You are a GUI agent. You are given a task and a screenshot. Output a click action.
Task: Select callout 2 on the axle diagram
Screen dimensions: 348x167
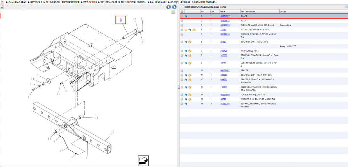[114, 132]
